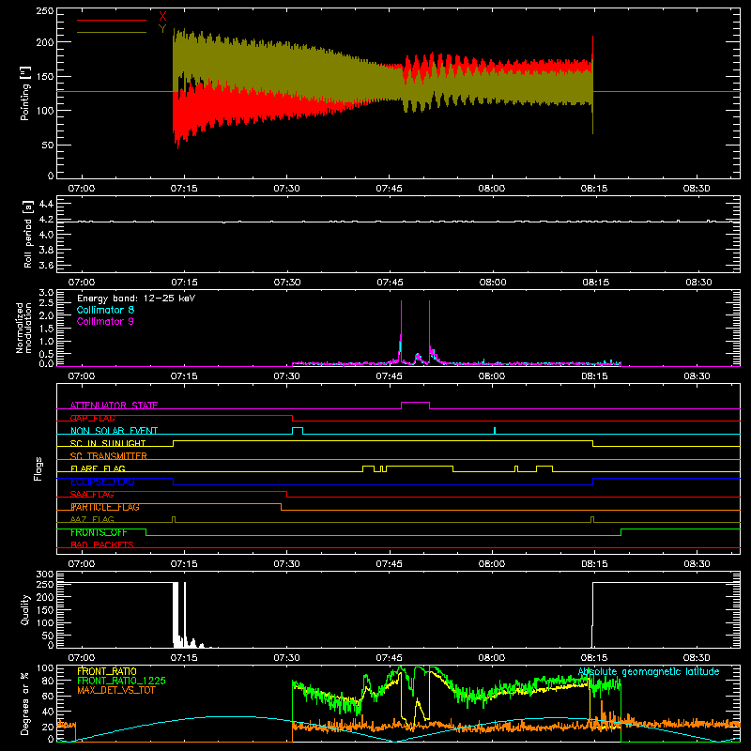Click the PARTICLE_FLAG label
This screenshot has width=751, height=751.
pyautogui.click(x=105, y=507)
